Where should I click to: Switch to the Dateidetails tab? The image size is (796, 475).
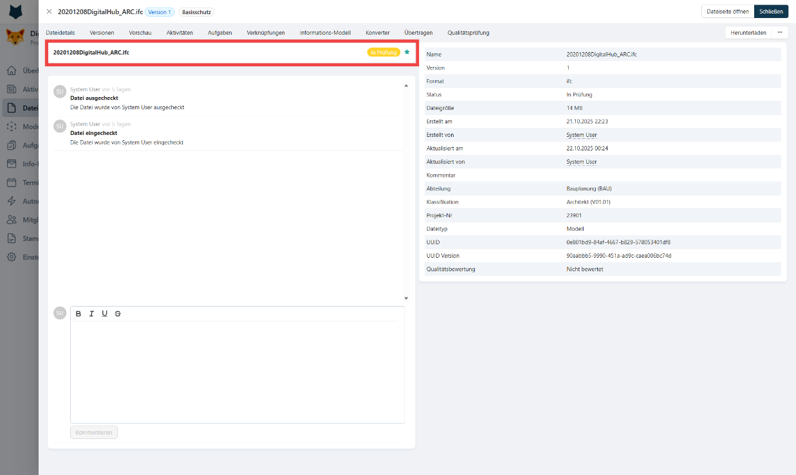point(60,33)
